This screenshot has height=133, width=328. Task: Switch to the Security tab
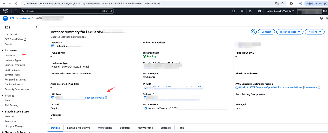point(125,128)
